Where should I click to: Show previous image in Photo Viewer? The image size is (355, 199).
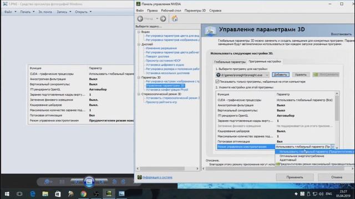click(77, 182)
